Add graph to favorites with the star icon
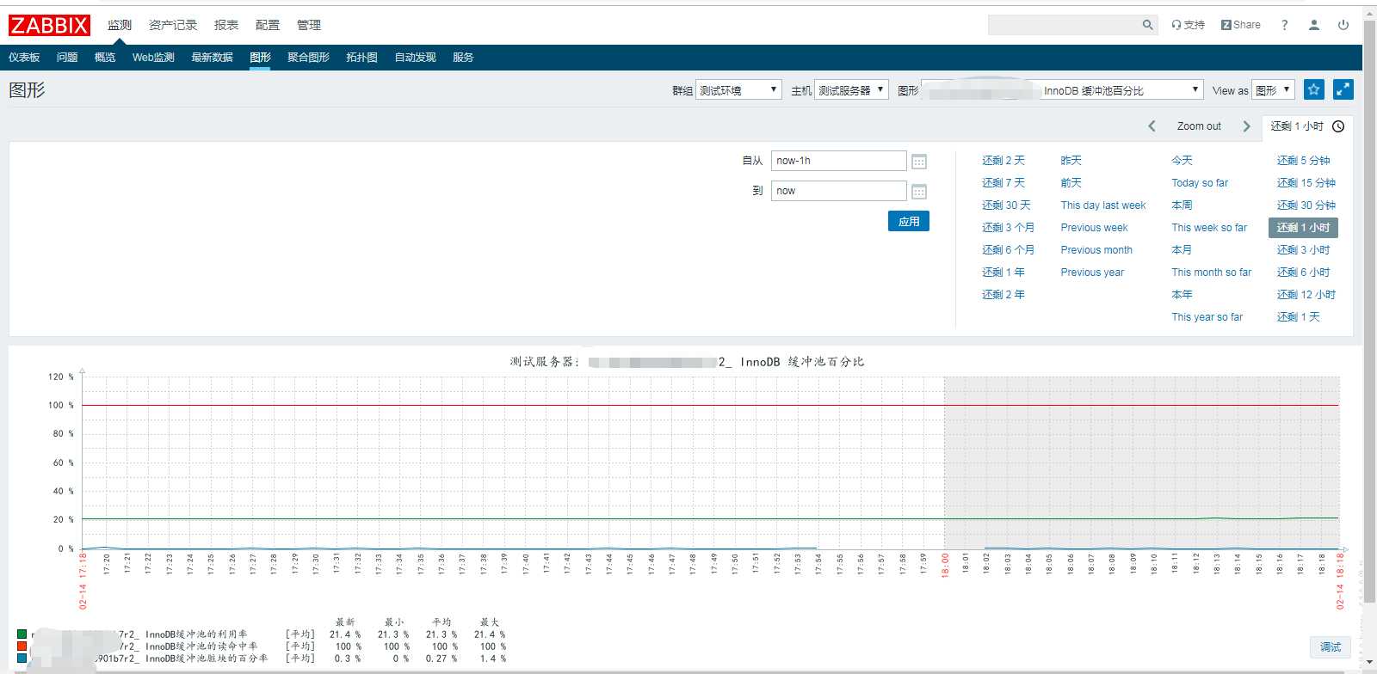This screenshot has width=1377, height=674. click(1313, 89)
